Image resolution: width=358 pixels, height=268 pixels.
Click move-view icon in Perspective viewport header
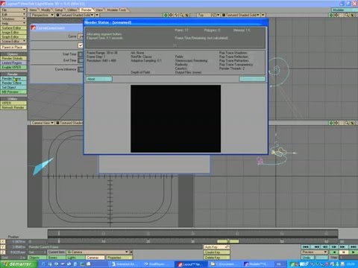pos(171,15)
